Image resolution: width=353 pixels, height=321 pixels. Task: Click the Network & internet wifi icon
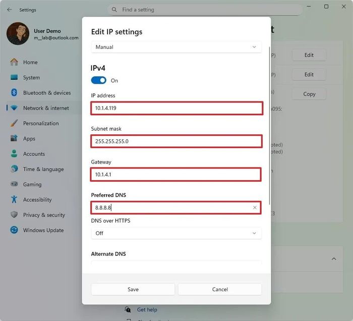click(14, 108)
